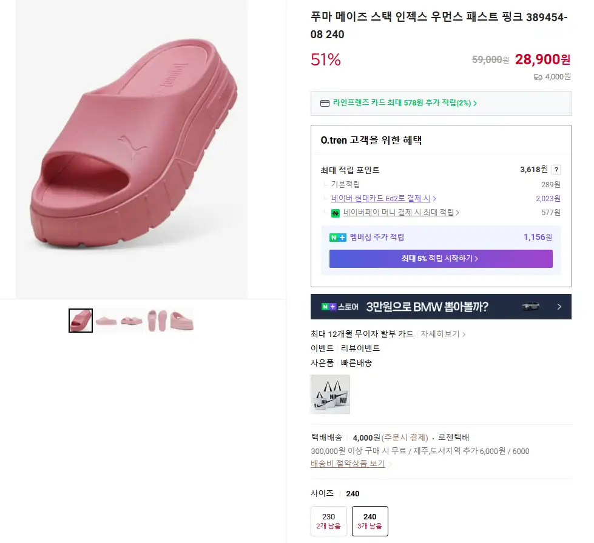Viewport: 594px width, 543px height.
Task: Open the 네이버 현대카드 Ed2 payment link
Action: pos(383,198)
